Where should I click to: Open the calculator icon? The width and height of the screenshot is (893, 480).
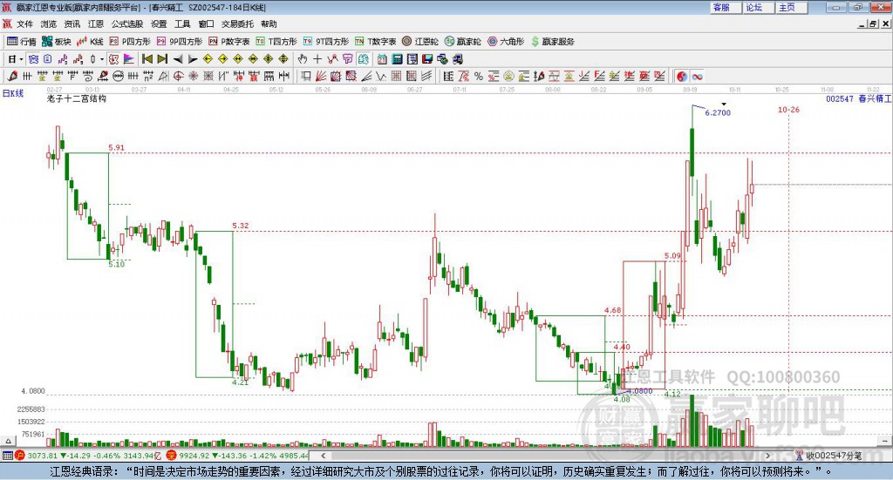pyautogui.click(x=397, y=59)
